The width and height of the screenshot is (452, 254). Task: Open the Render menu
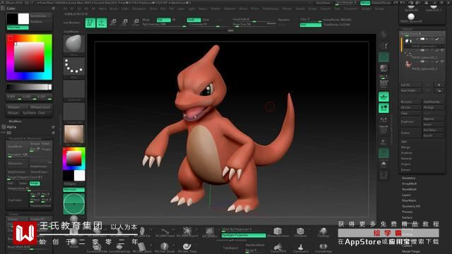coord(287,8)
